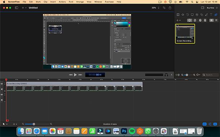Click the media library Search field

pyautogui.click(x=211, y=75)
